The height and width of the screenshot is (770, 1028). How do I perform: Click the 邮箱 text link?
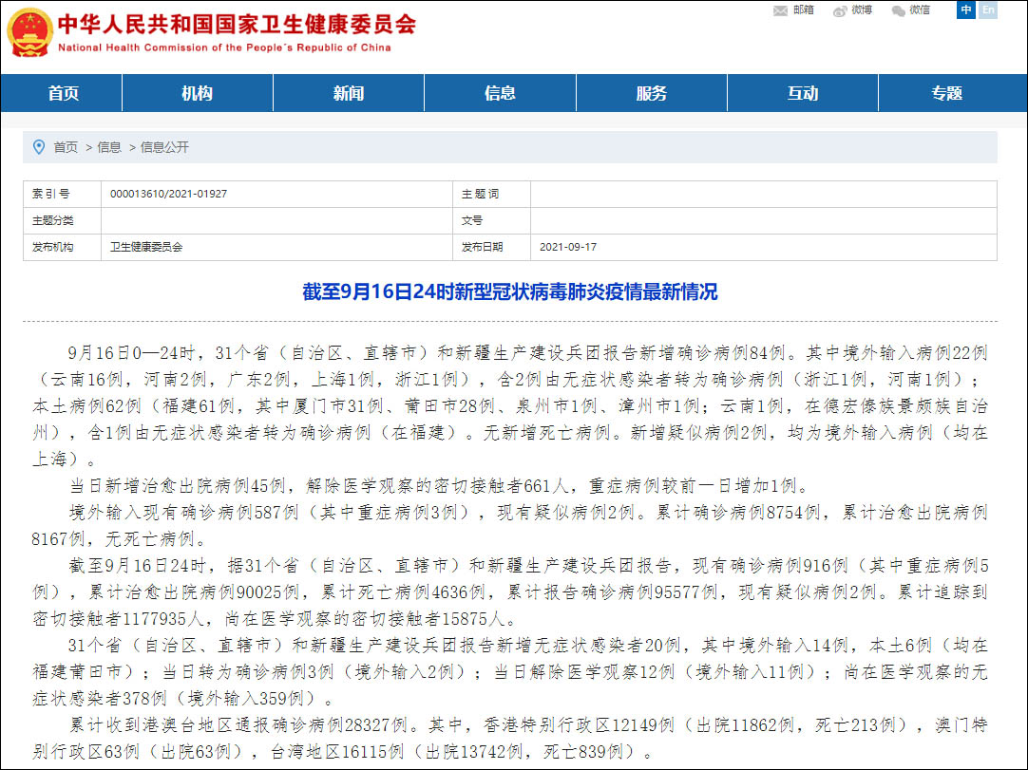pos(803,9)
